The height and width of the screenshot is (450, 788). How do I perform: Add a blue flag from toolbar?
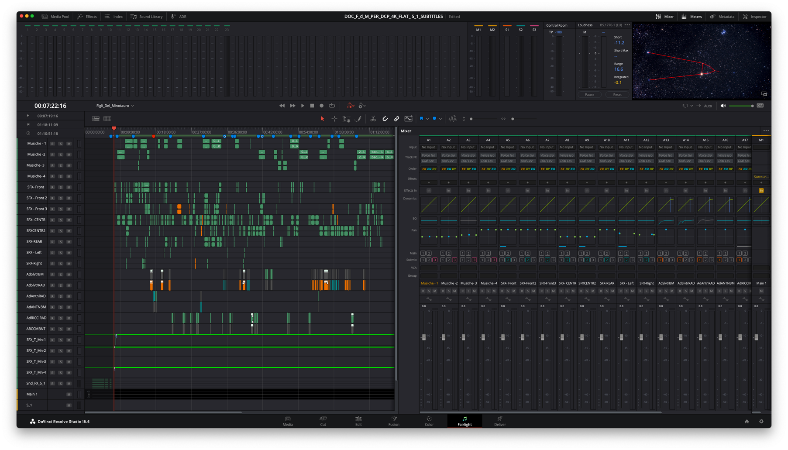pyautogui.click(x=421, y=119)
